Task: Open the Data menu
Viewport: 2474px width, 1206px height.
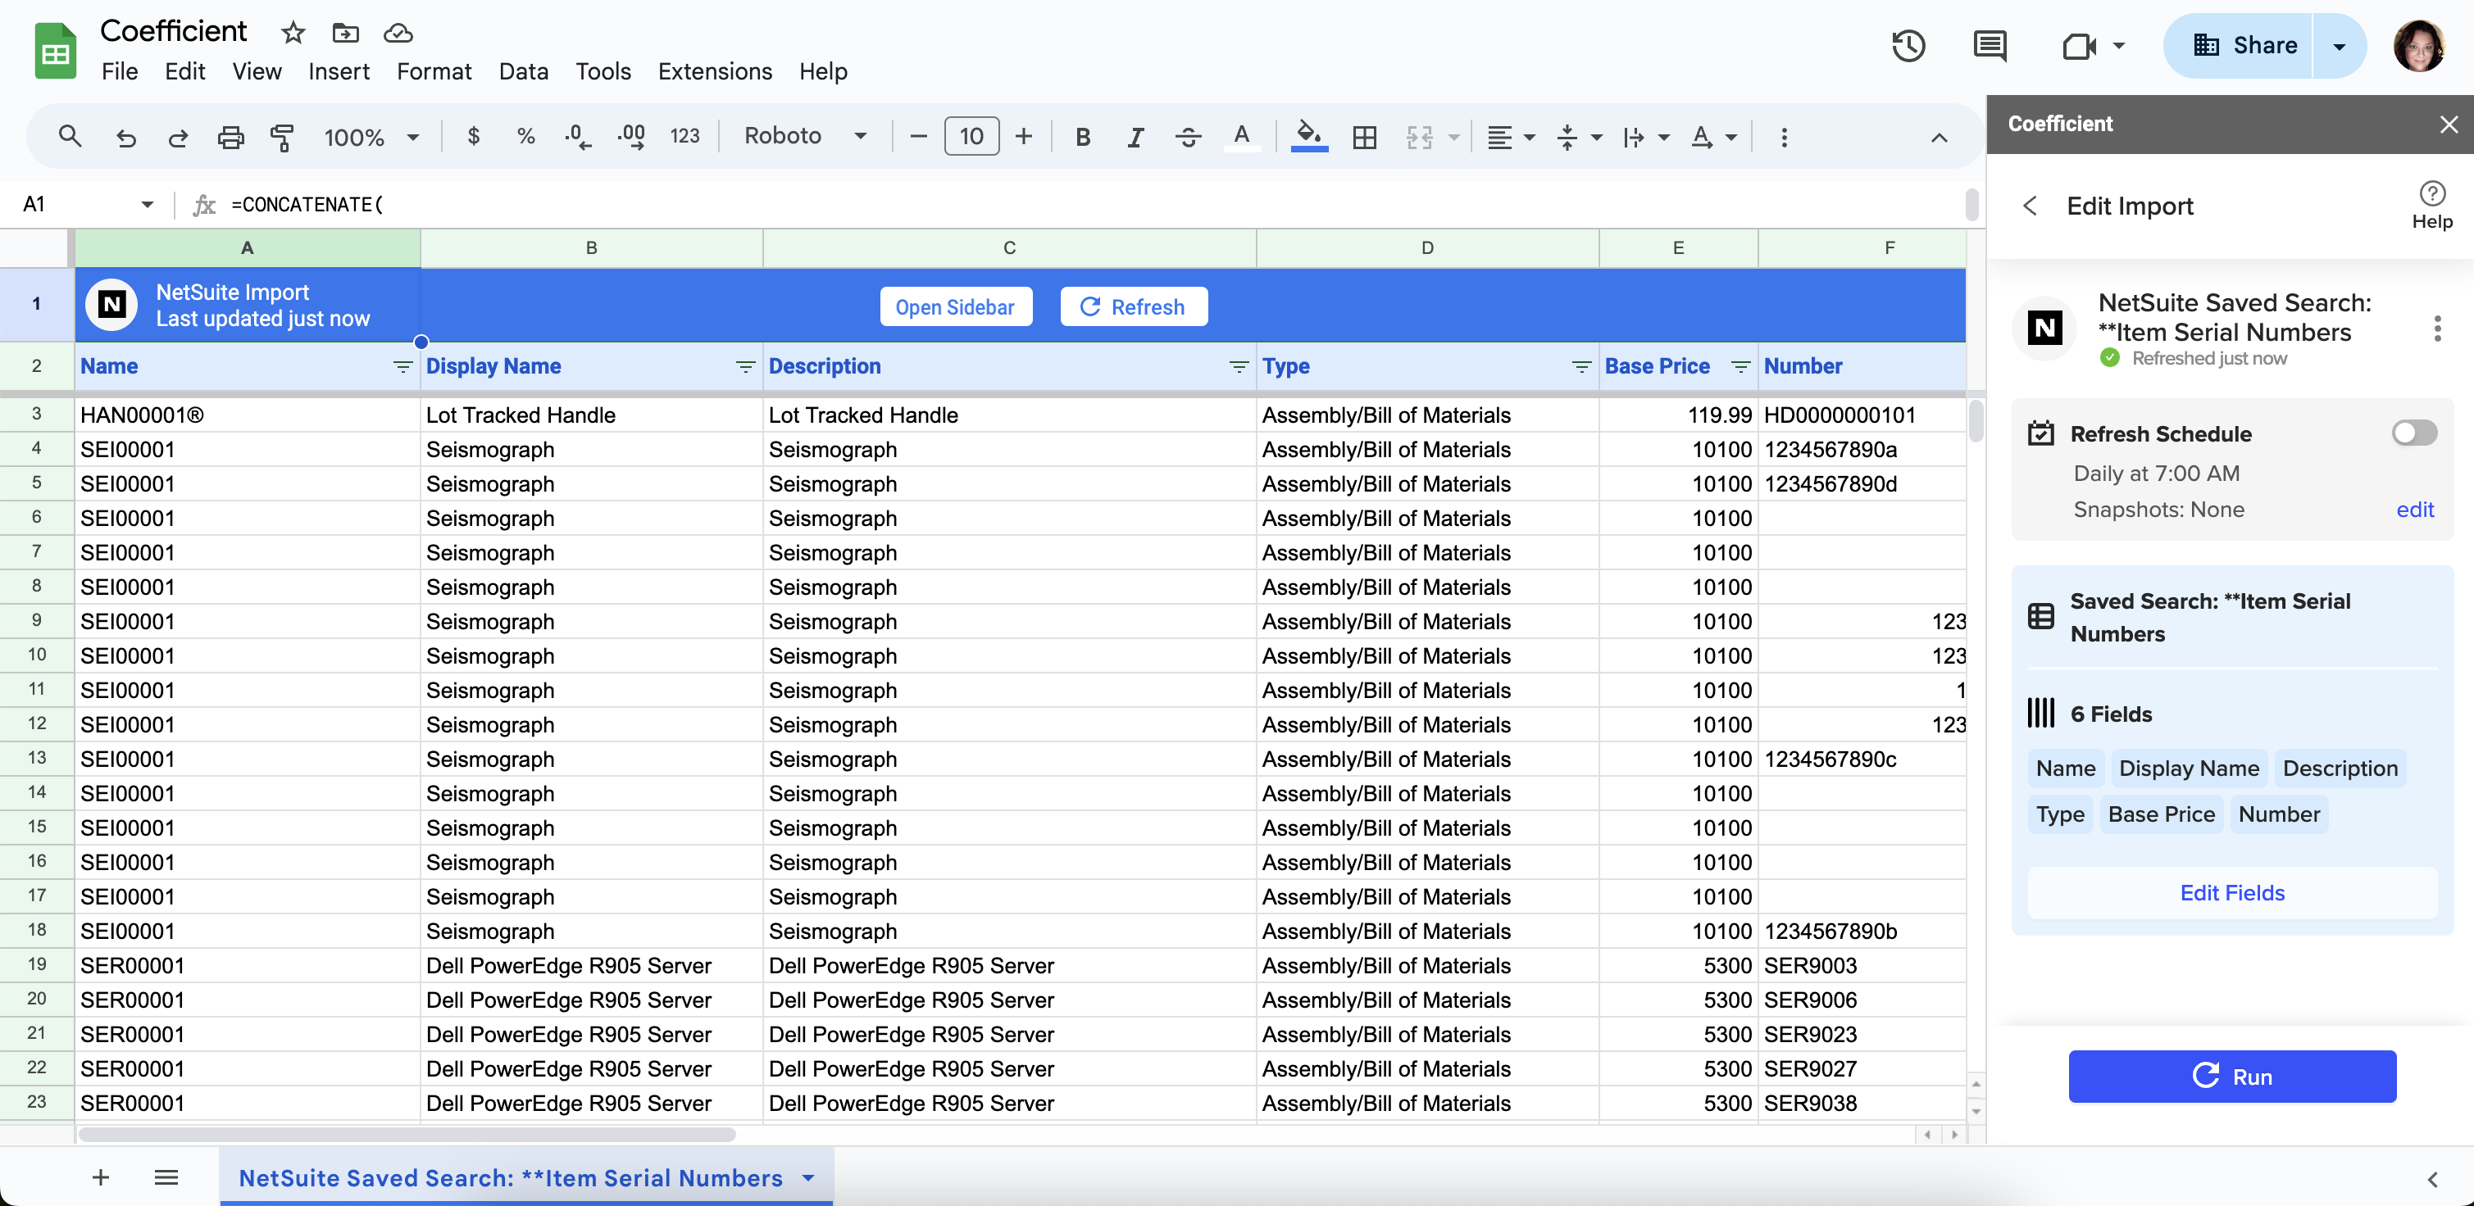Action: point(524,71)
